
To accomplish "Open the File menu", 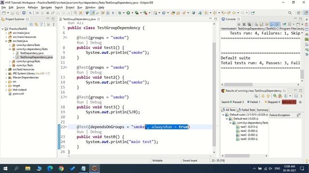I will click(3, 8).
